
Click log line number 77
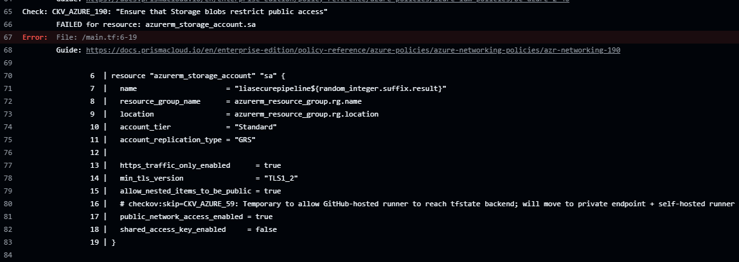(8, 165)
